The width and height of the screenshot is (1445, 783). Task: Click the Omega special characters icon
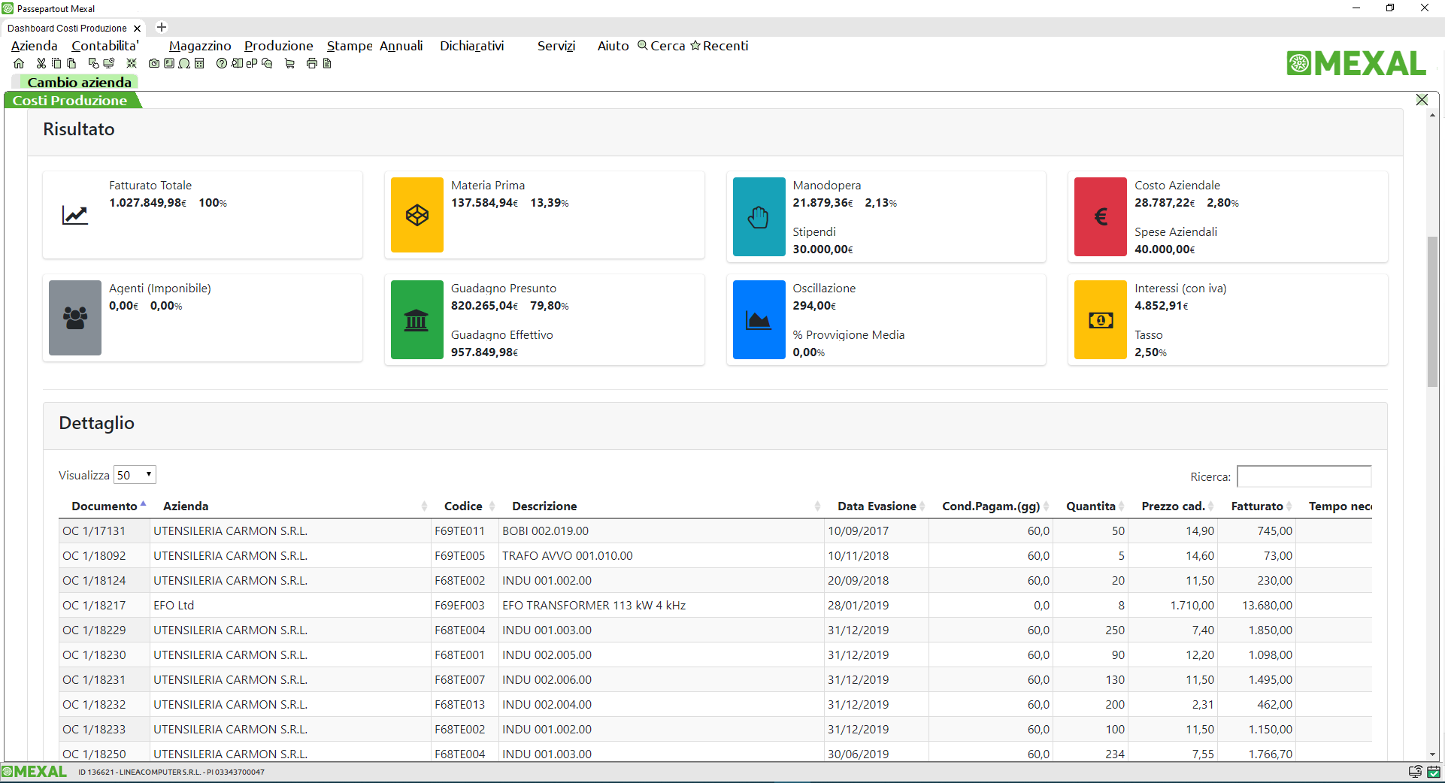tap(184, 64)
